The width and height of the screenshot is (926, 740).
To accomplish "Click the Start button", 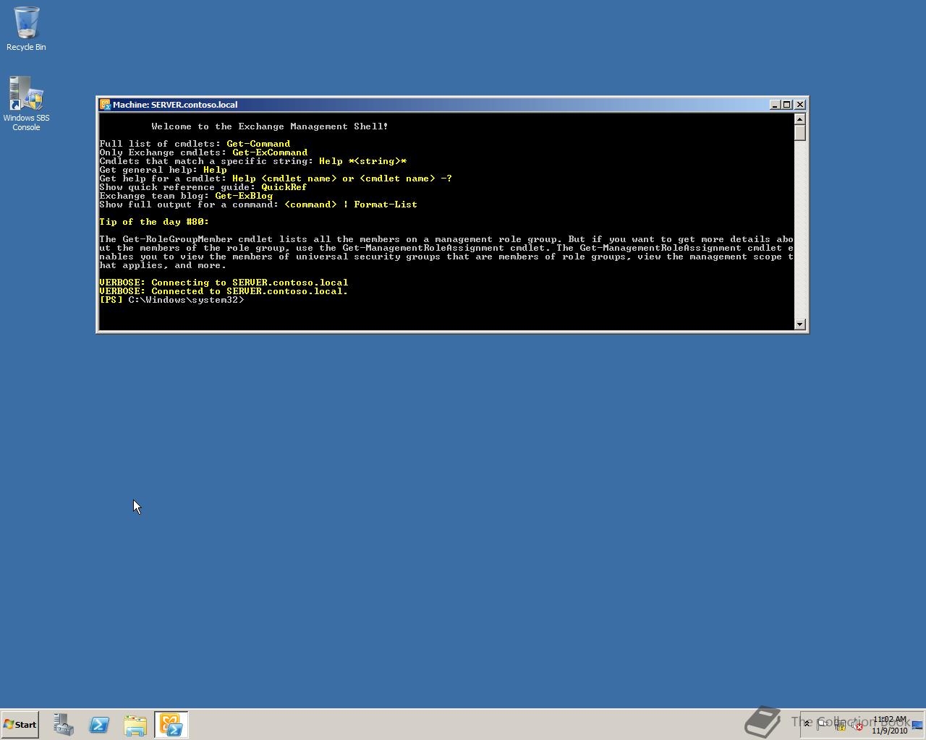I will (x=20, y=724).
